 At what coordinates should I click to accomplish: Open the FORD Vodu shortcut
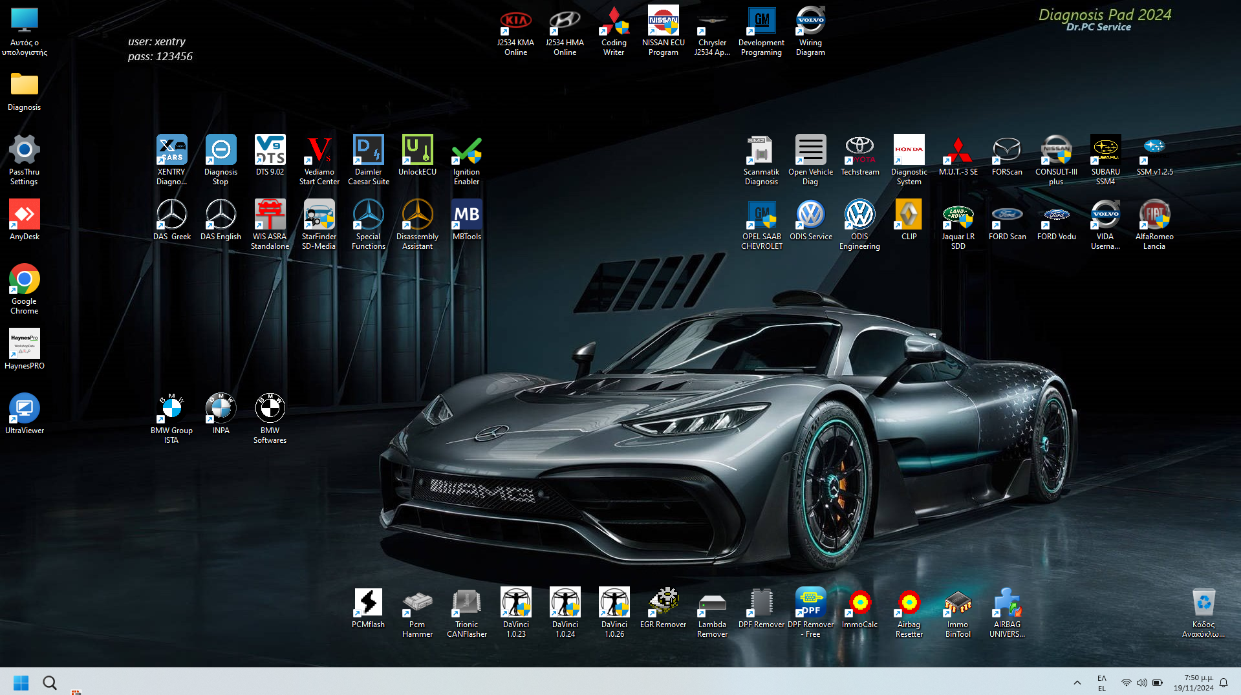[x=1056, y=220]
